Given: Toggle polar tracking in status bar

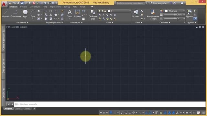Looking at the screenshot, I should point(134,112).
